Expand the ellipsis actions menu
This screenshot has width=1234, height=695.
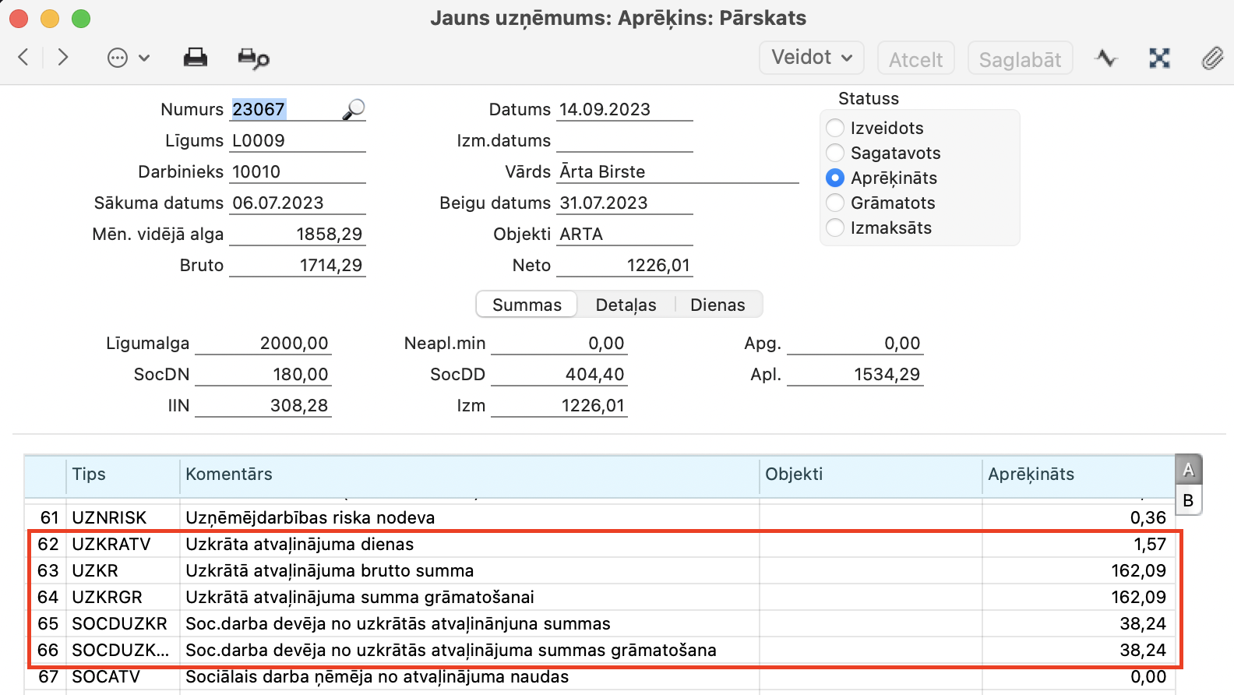pyautogui.click(x=128, y=58)
